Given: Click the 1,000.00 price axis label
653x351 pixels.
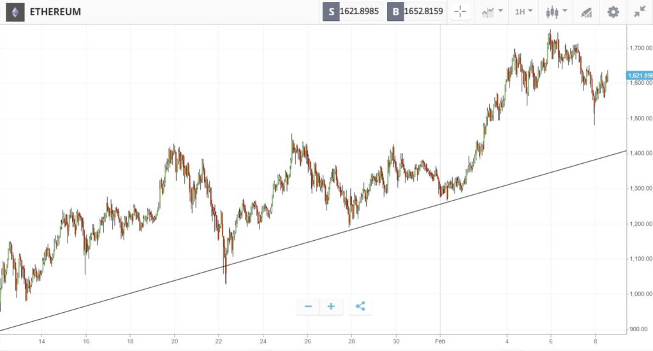Looking at the screenshot, I should pyautogui.click(x=640, y=294).
